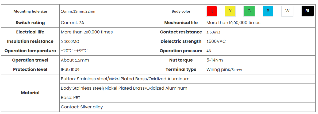Image resolution: width=318 pixels, height=114 pixels.
Task: Click the Nut torque 5~14Nm value
Action: 214,60
